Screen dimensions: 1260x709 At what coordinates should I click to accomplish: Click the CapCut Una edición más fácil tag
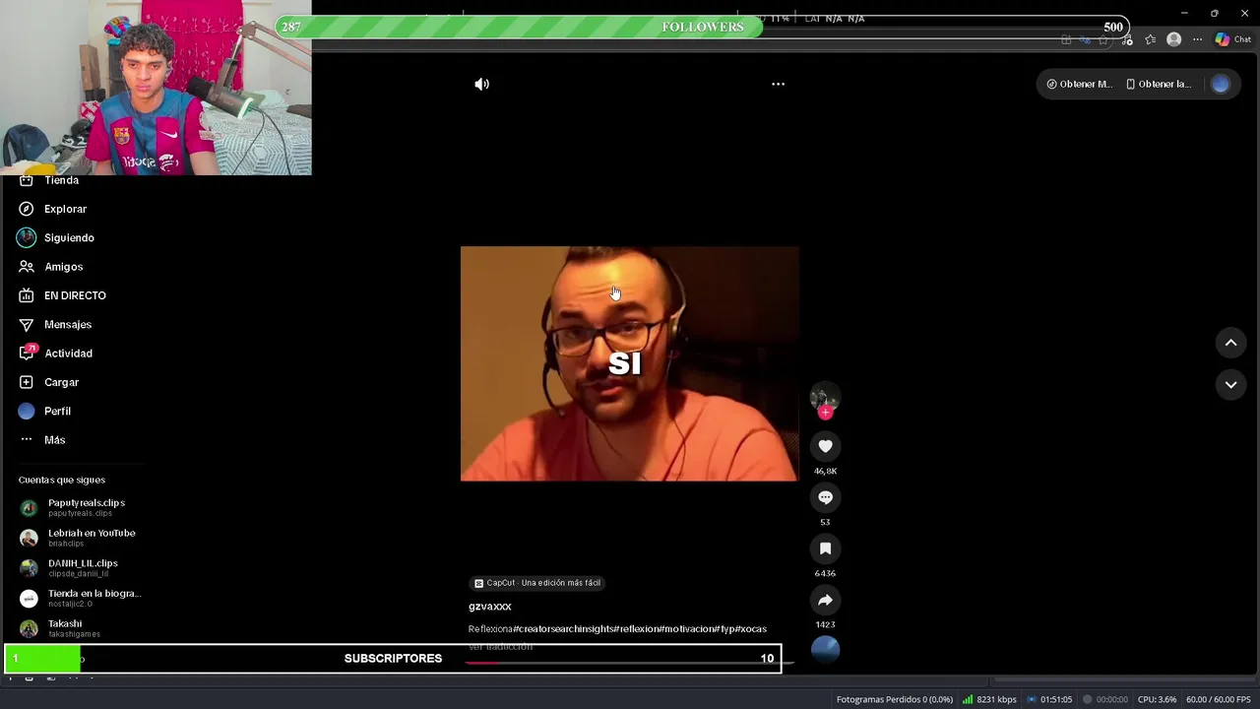[536, 583]
